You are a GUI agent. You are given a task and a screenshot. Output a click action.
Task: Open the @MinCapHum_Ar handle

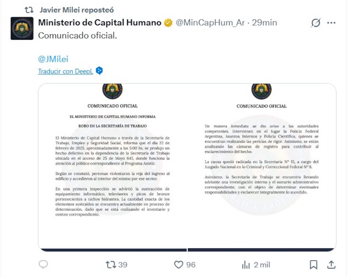click(x=210, y=23)
